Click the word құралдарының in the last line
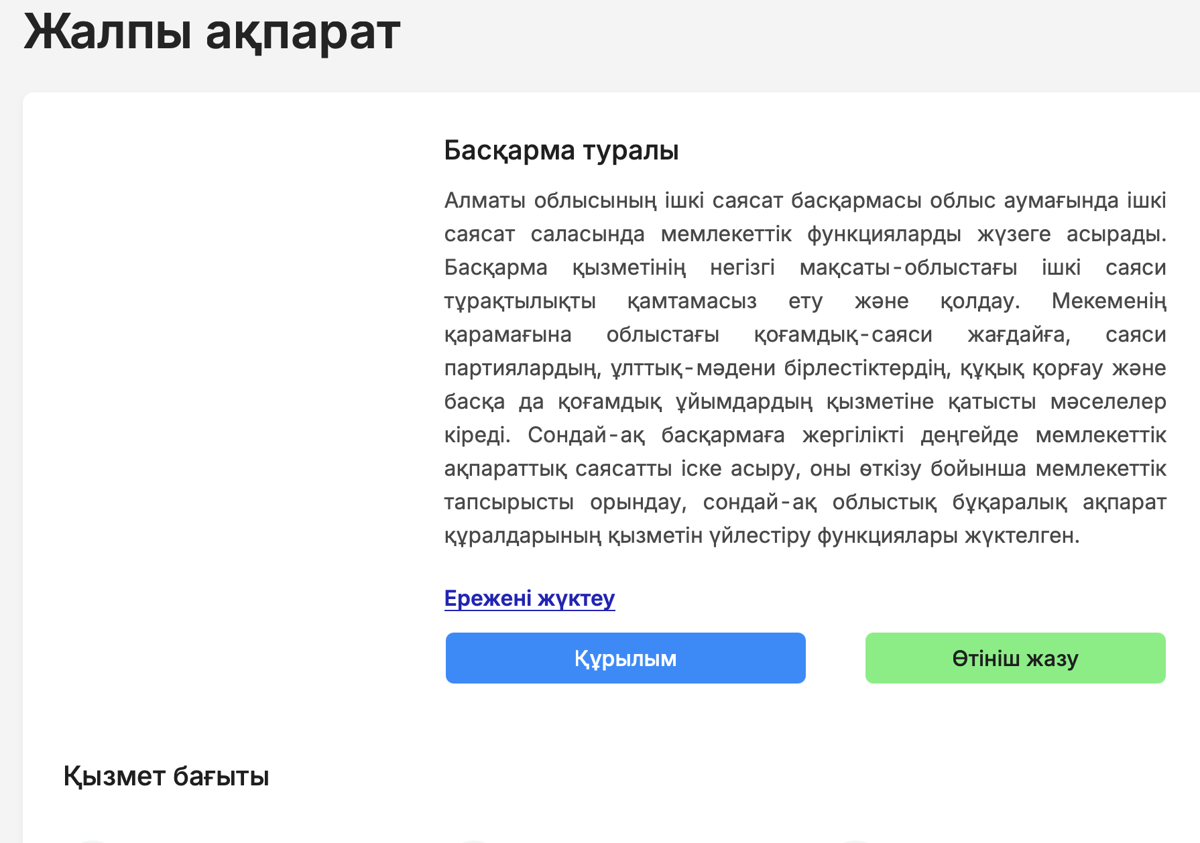 pos(523,535)
